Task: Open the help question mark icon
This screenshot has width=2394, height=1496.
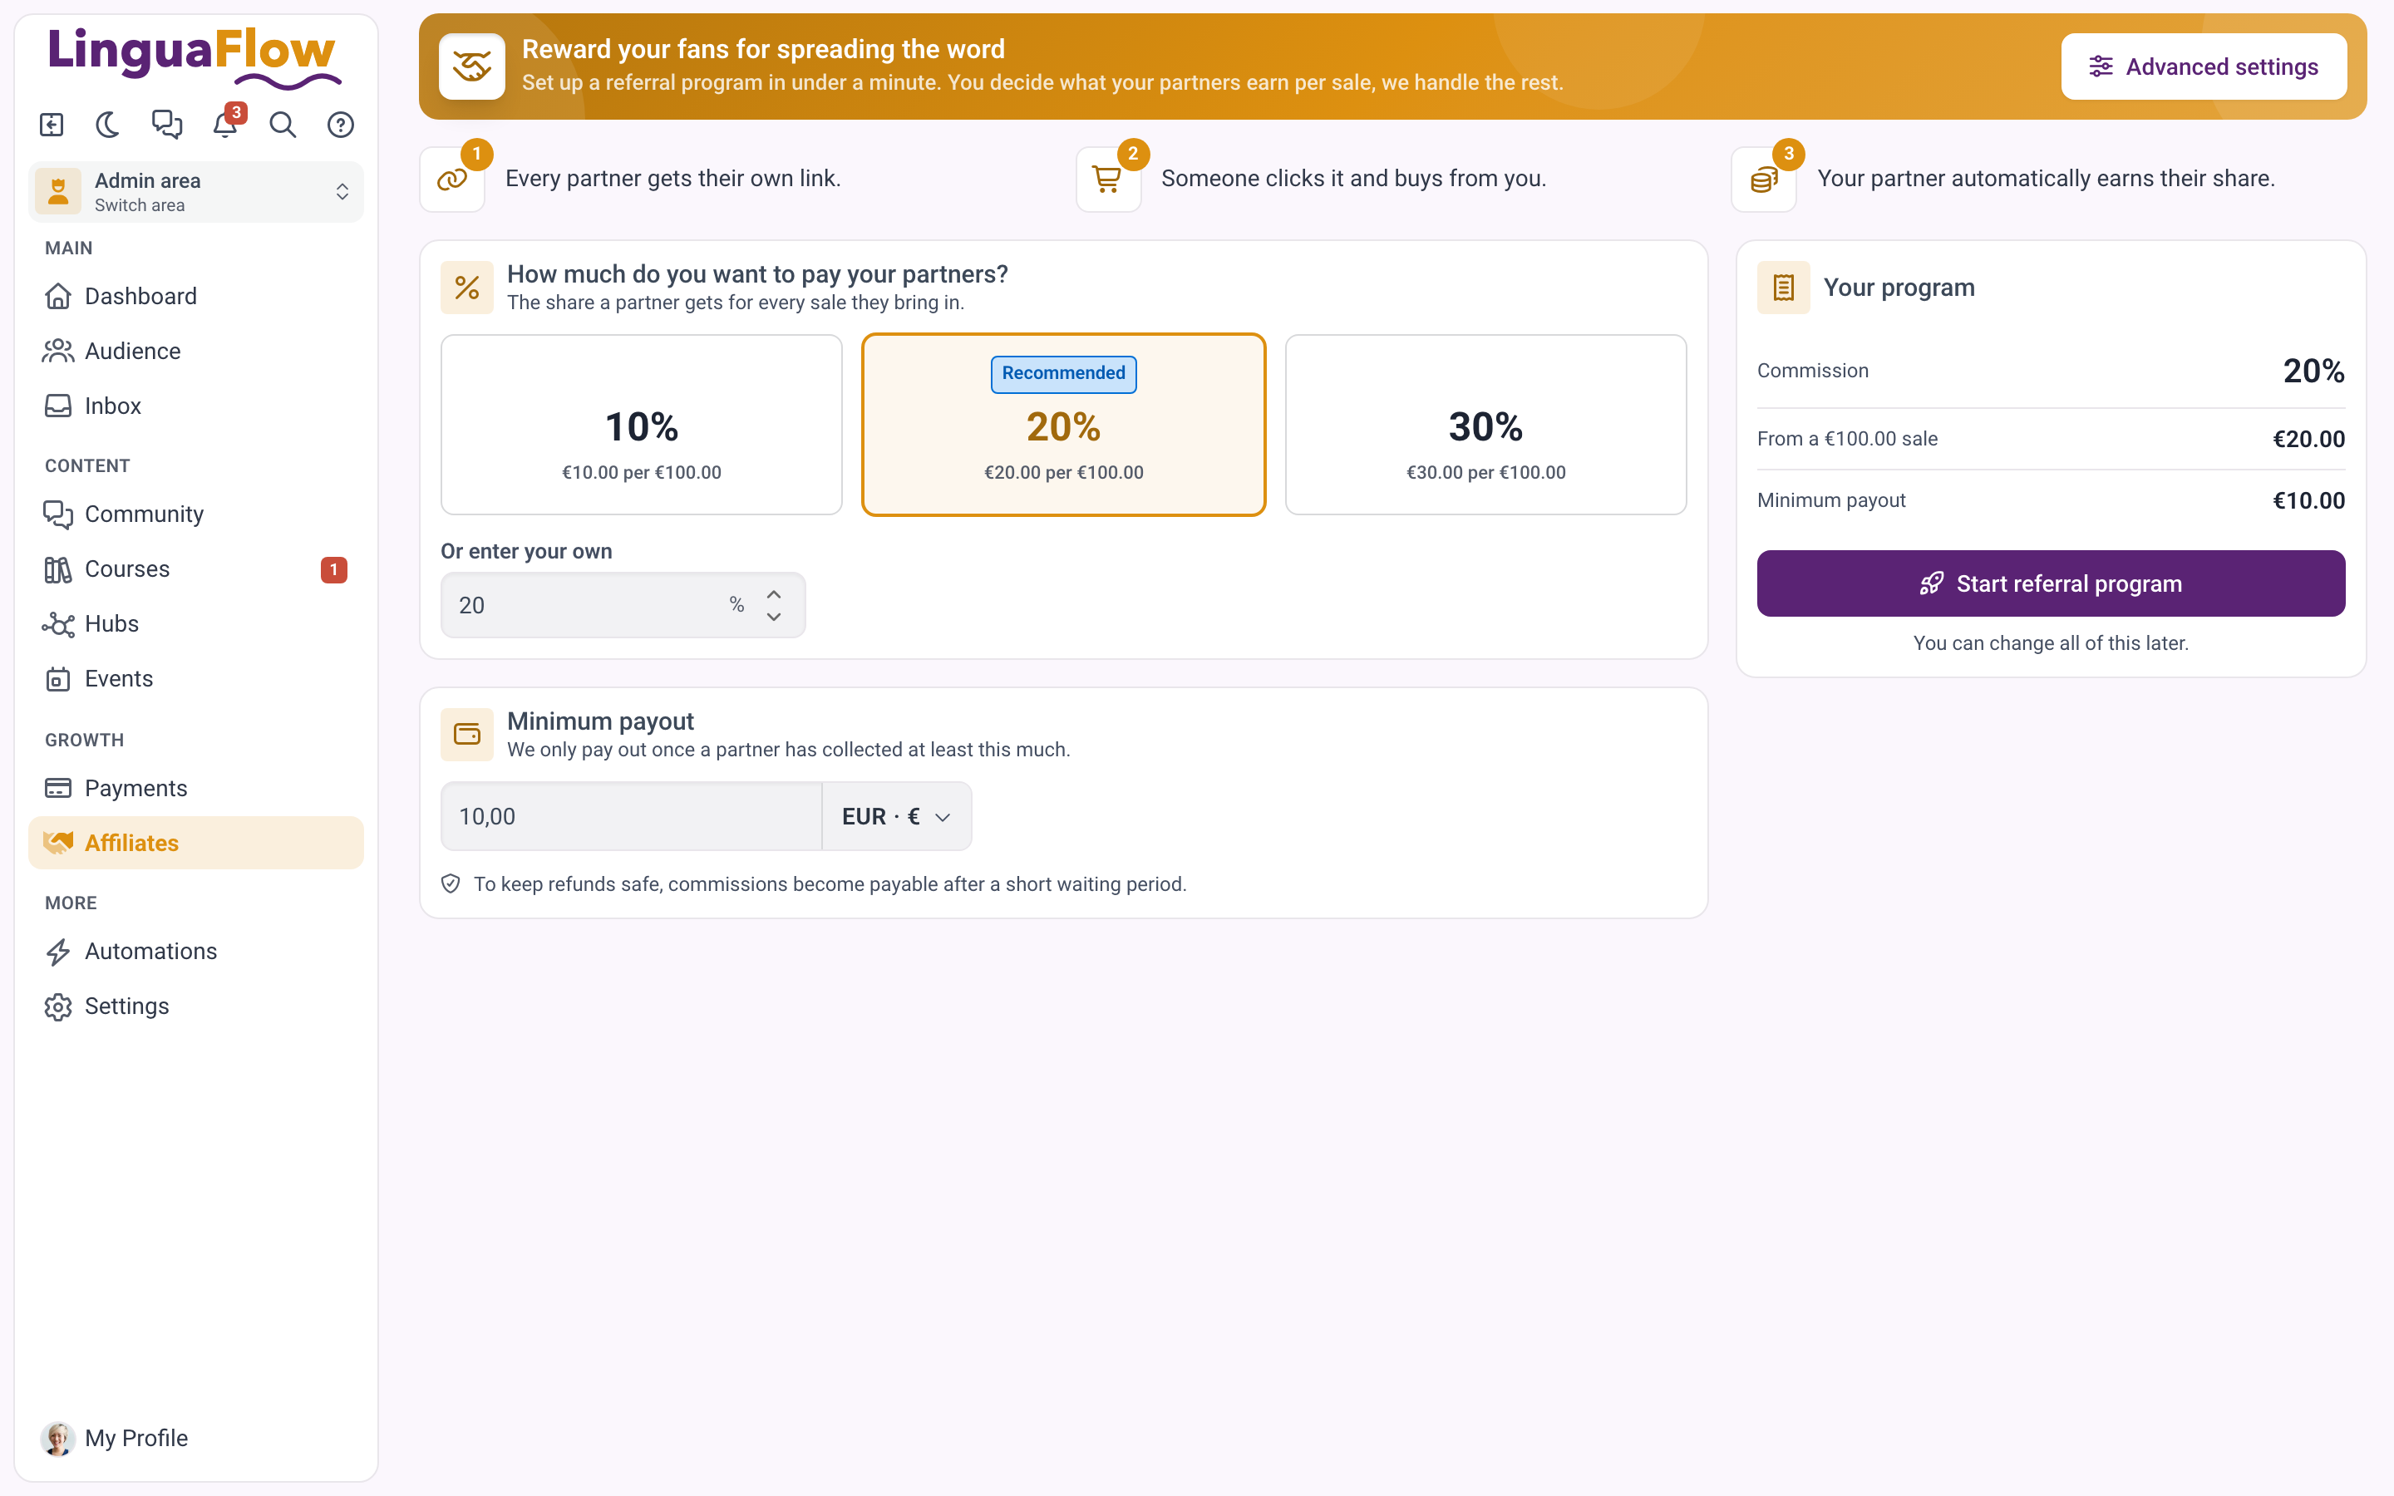Action: click(x=340, y=125)
